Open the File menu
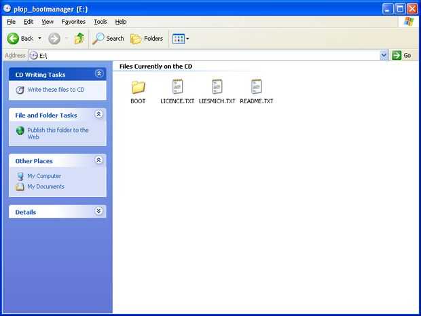The height and width of the screenshot is (316, 421). coord(11,22)
